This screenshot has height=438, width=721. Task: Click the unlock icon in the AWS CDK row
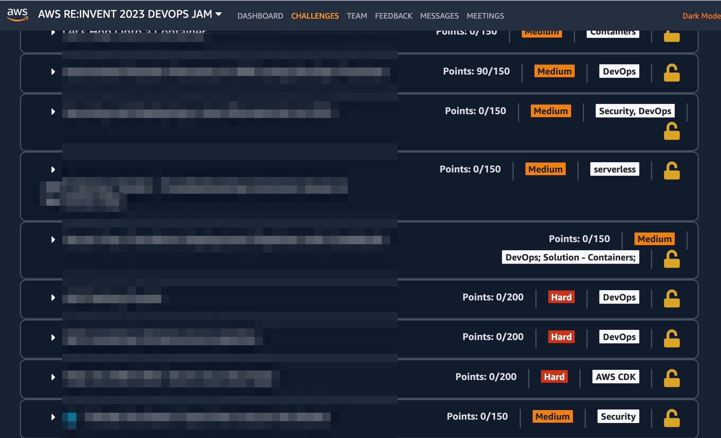click(672, 378)
